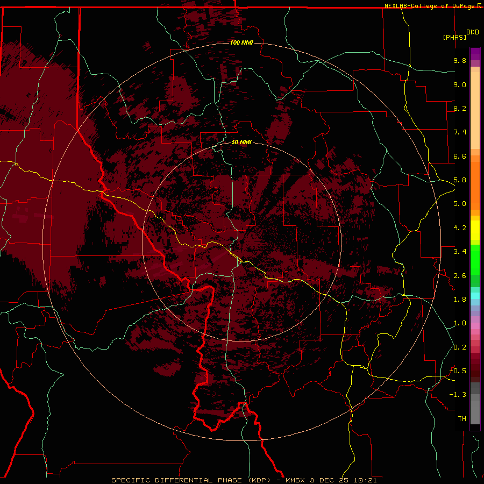
Task: Select the 5.0 legend value
Action: (x=460, y=204)
